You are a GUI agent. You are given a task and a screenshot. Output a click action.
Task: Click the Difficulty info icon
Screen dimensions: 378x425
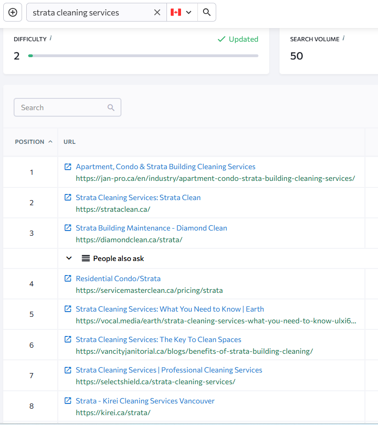(51, 38)
